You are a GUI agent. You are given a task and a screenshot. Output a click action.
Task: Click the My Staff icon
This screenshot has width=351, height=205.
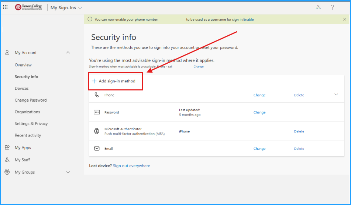(7, 160)
